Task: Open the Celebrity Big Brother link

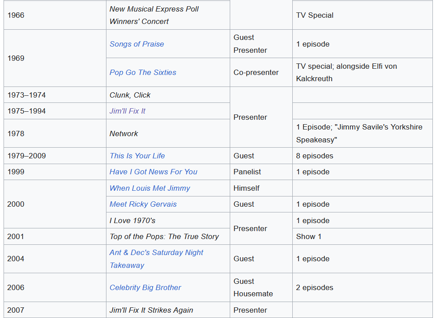Action: (145, 287)
